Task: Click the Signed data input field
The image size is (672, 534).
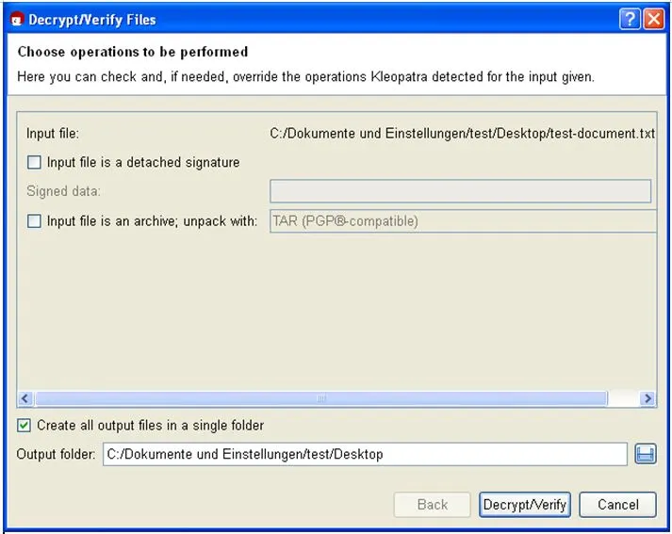Action: pos(460,191)
